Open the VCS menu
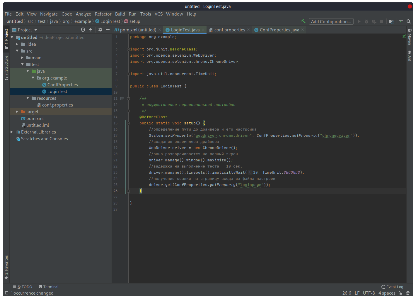The image size is (416, 299). 158,14
